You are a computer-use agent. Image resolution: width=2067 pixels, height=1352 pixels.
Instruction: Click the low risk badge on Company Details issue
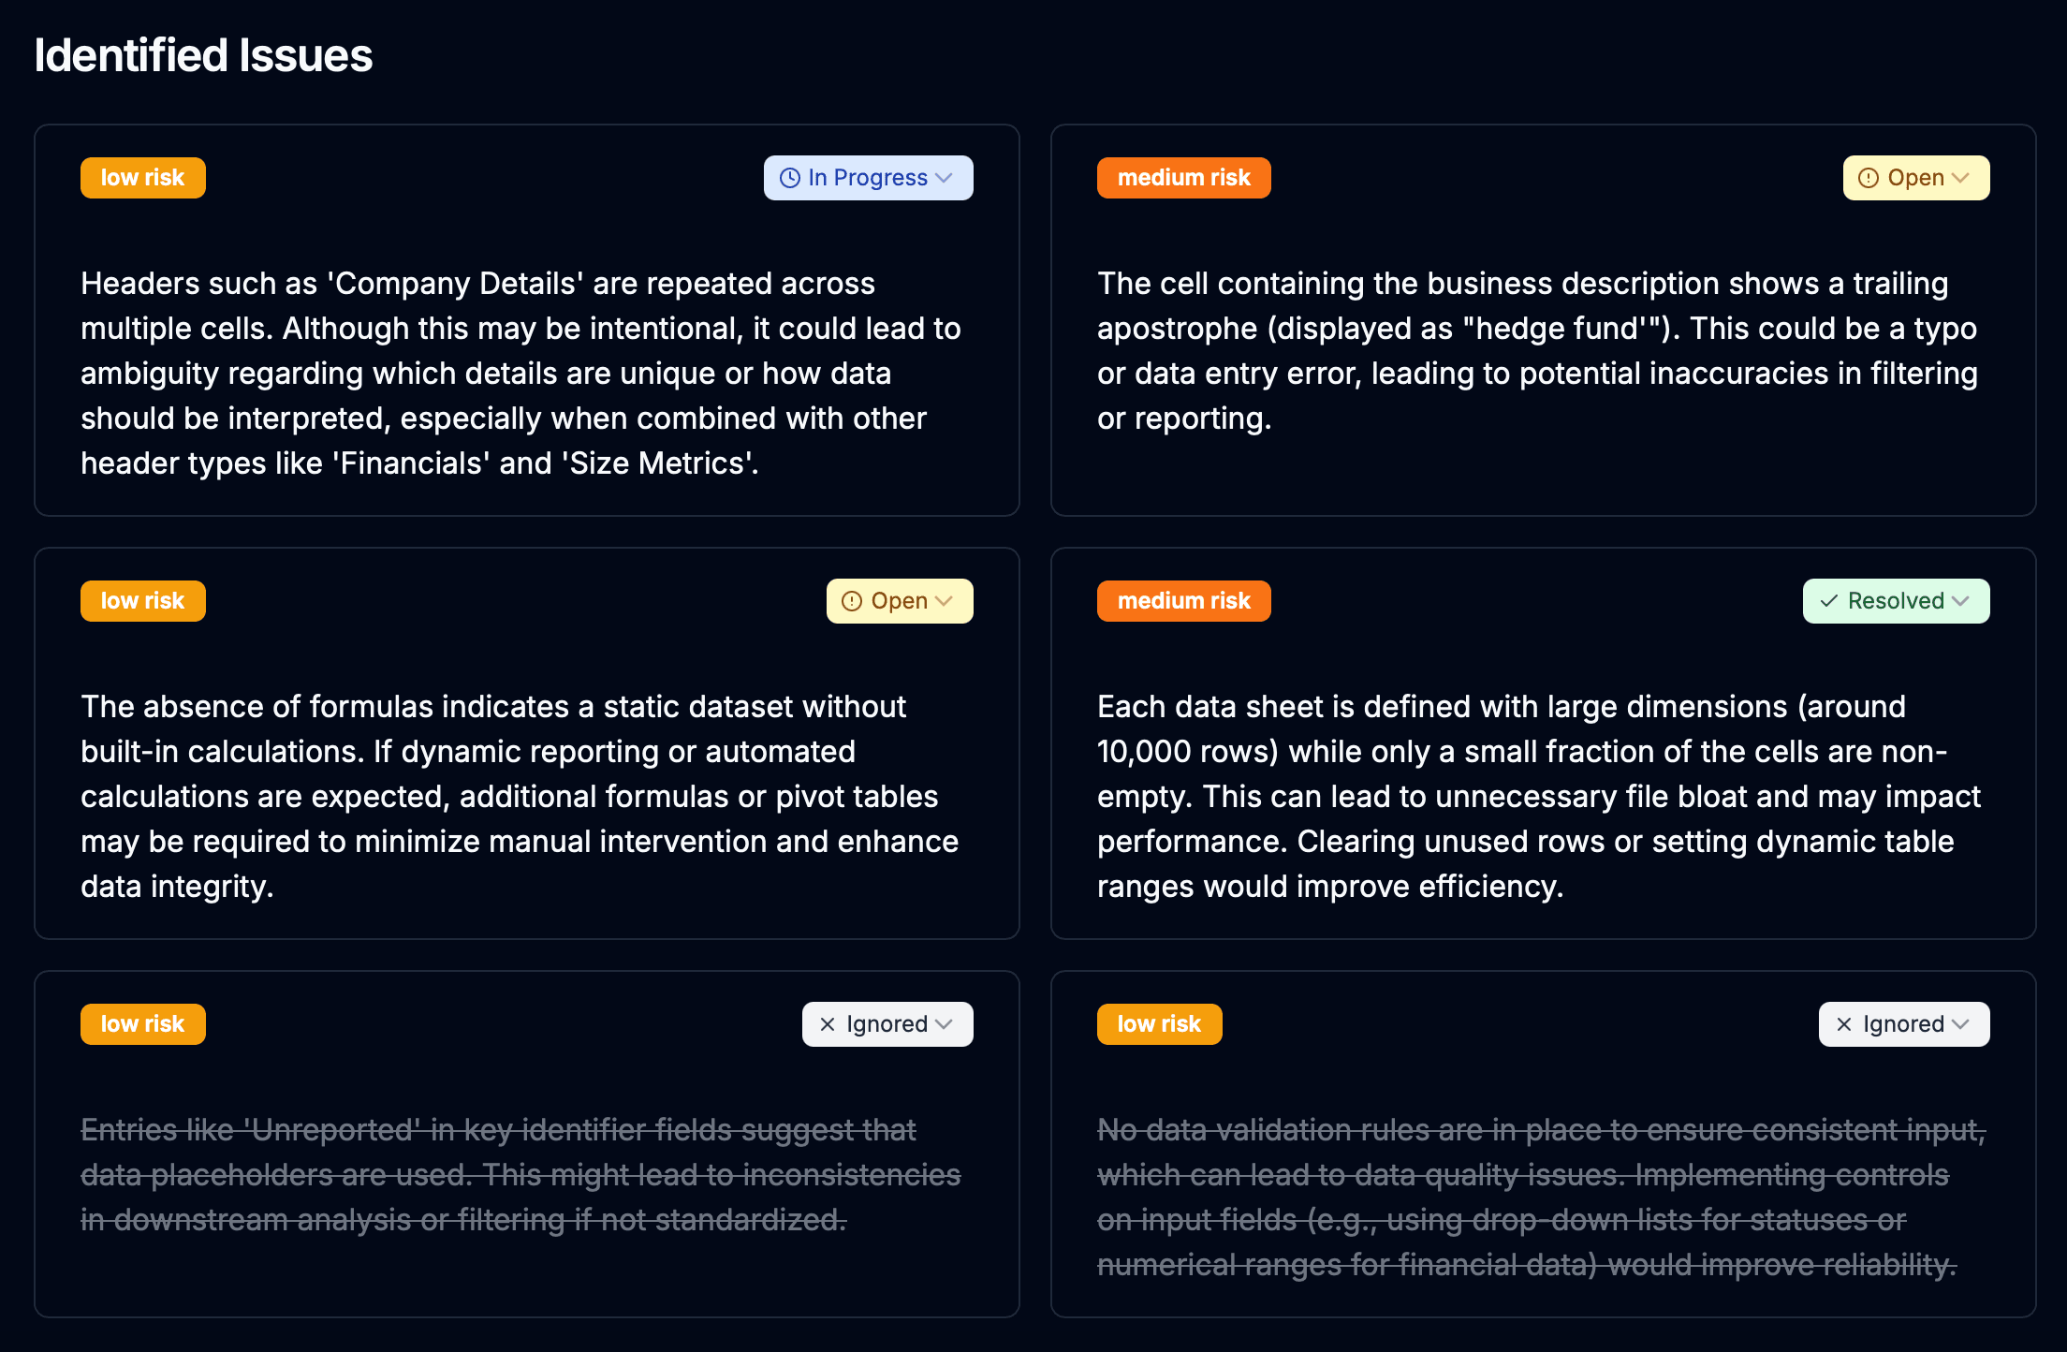click(x=143, y=178)
